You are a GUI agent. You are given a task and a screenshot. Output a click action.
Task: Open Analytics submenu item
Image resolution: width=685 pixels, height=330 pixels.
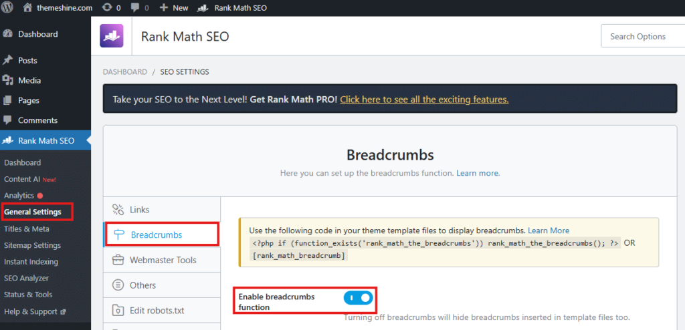pyautogui.click(x=19, y=196)
